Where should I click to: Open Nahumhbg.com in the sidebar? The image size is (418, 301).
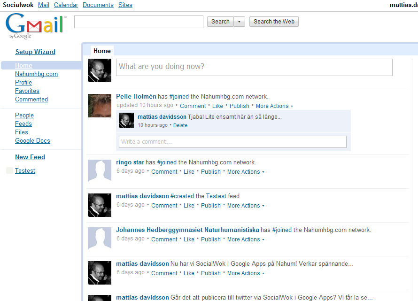[x=36, y=74]
